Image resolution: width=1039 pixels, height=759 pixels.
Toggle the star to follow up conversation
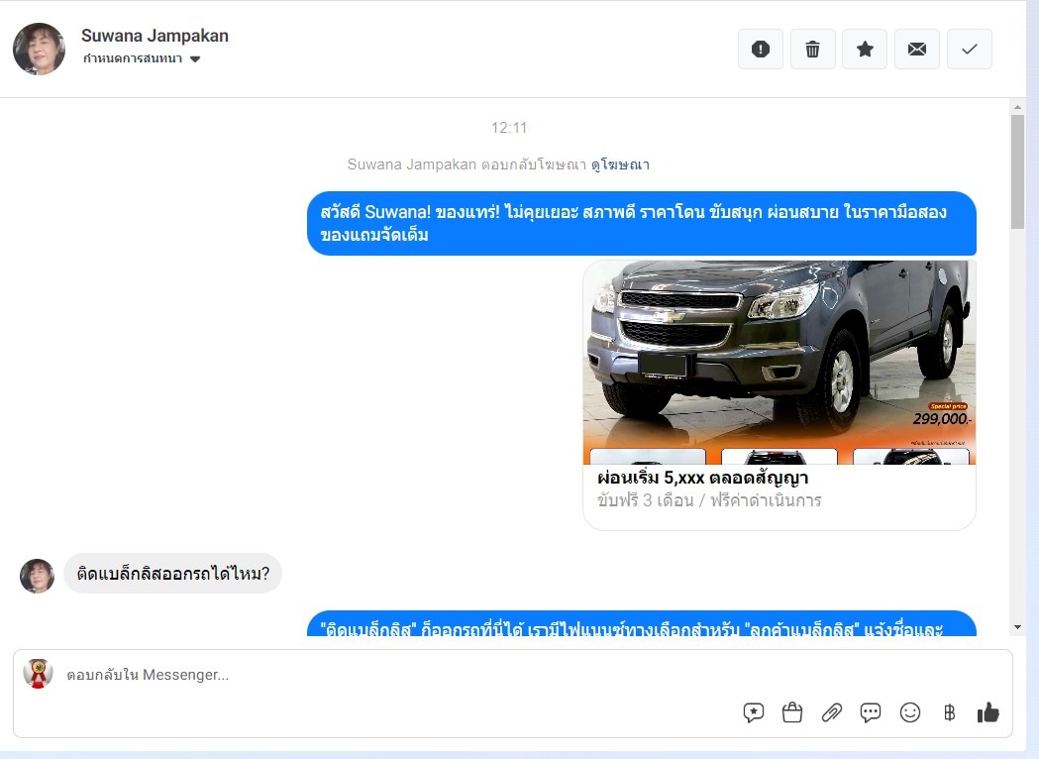tap(865, 50)
